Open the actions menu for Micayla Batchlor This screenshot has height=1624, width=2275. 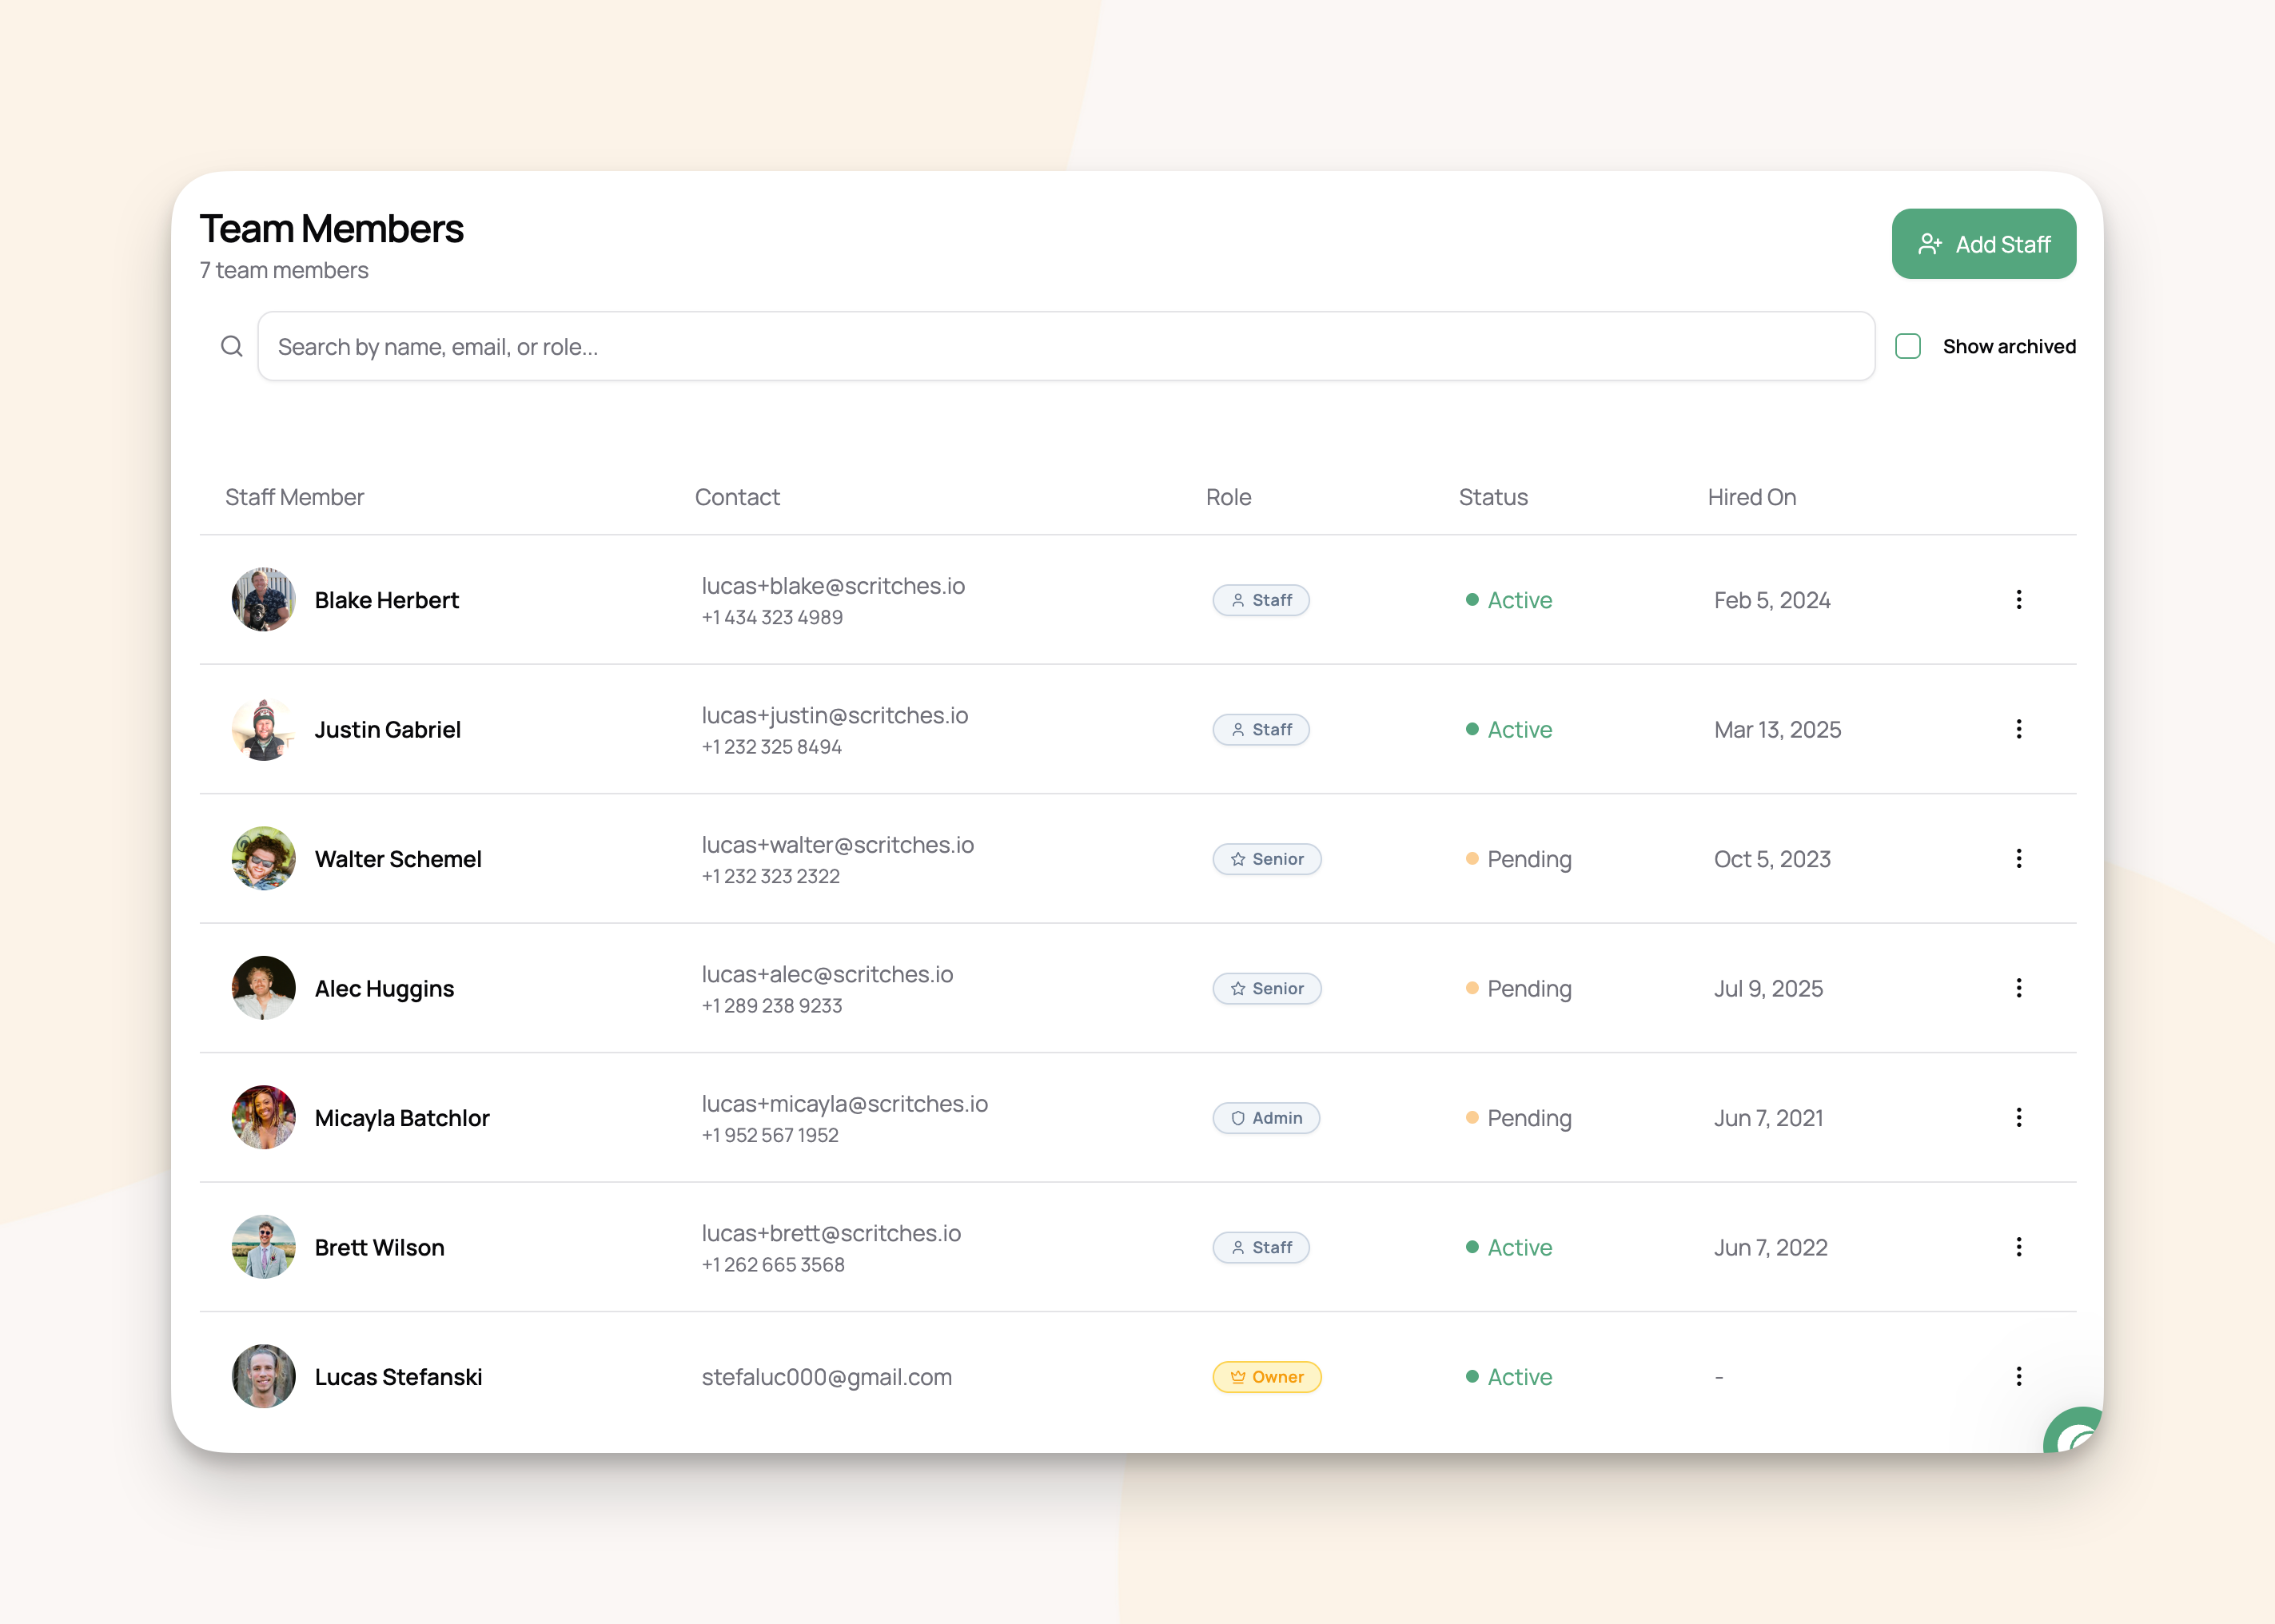coord(2018,1117)
